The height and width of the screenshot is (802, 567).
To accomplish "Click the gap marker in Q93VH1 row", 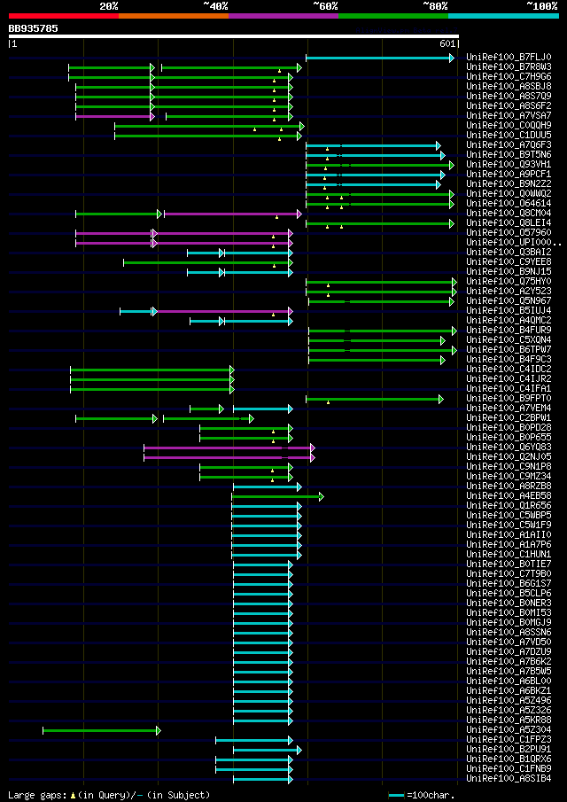I will point(325,168).
